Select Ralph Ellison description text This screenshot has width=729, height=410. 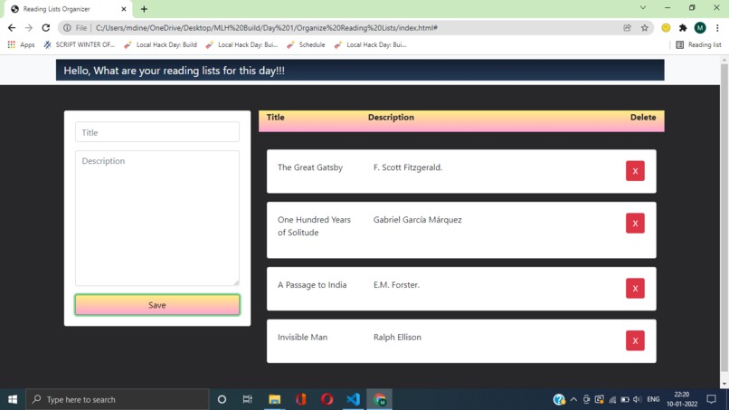coord(397,337)
